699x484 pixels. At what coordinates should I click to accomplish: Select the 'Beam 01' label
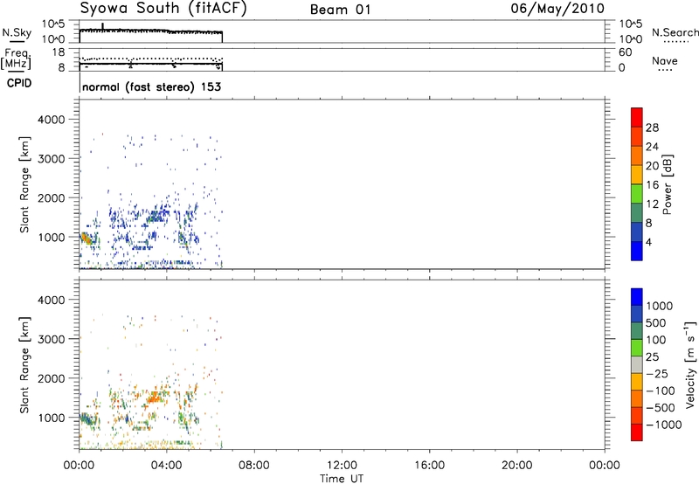(340, 10)
